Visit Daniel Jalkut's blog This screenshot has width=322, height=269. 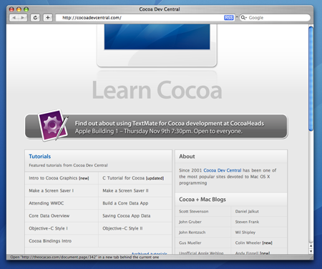247,211
